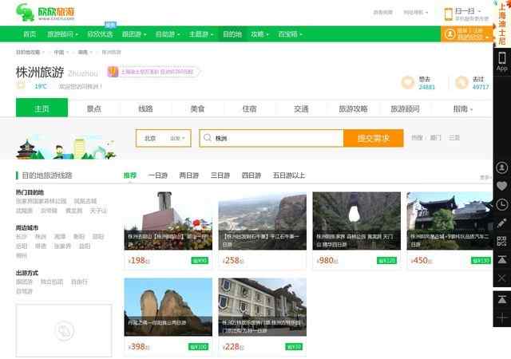Switch to the 美食 tab
Screen dimensions: 511x359
click(x=197, y=108)
